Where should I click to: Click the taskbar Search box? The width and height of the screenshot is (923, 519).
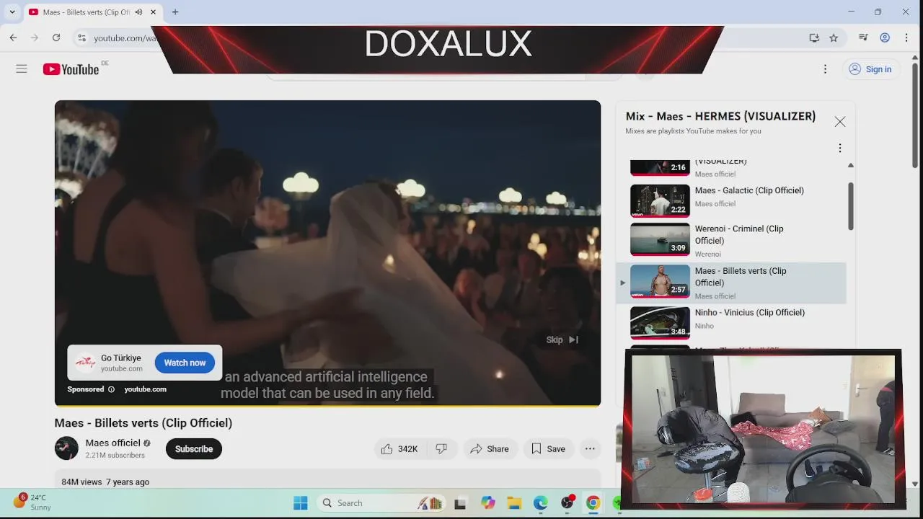pos(380,503)
